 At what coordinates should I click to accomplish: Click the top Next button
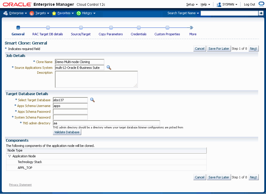pos(254,49)
